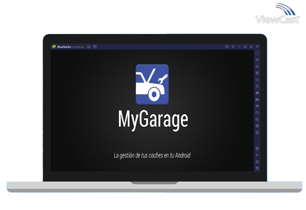The height and width of the screenshot is (210, 306).
Task: Click the circular restore sidebar icon
Action: tap(257, 132)
